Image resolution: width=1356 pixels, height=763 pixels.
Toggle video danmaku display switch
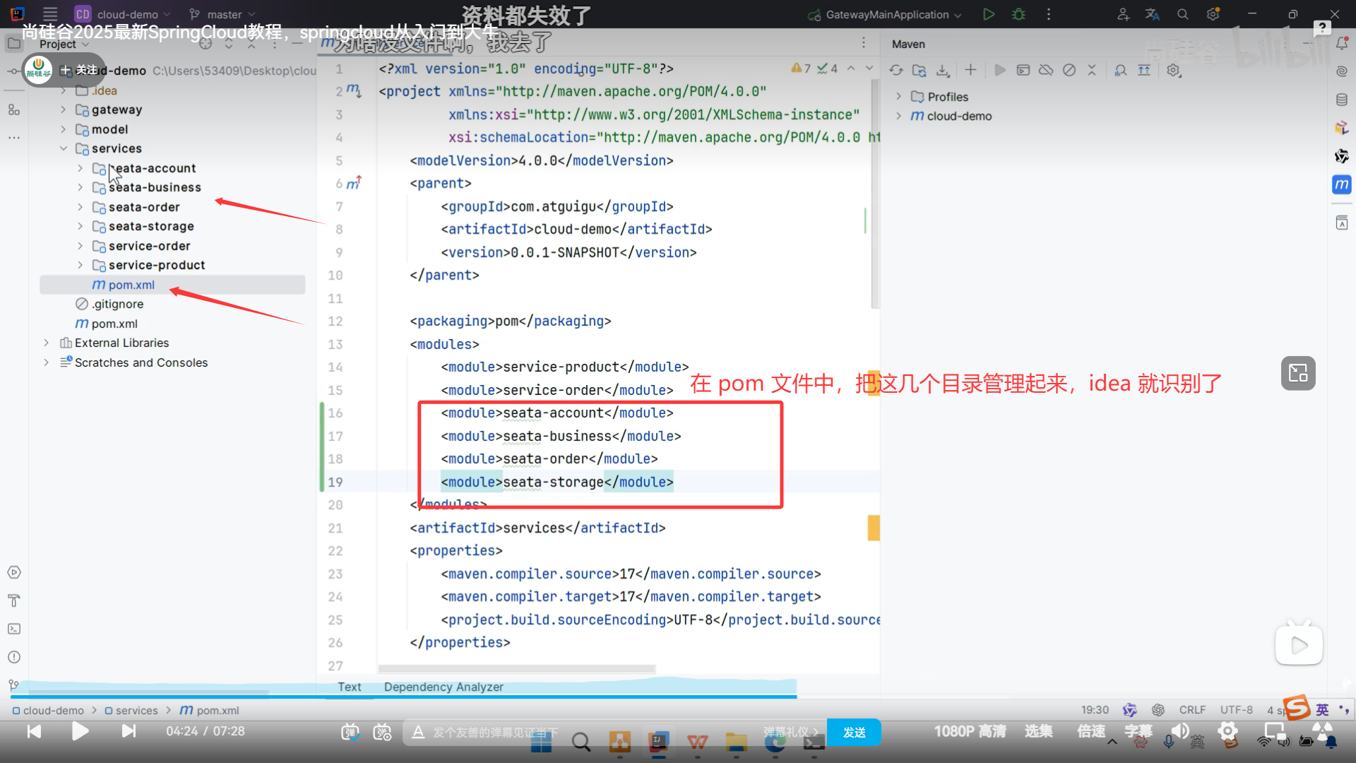tap(350, 732)
